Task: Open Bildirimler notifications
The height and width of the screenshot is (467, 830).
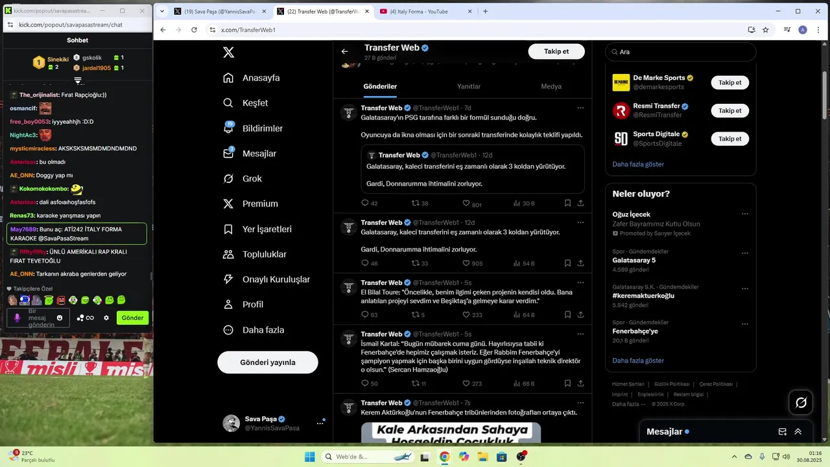Action: (252, 128)
